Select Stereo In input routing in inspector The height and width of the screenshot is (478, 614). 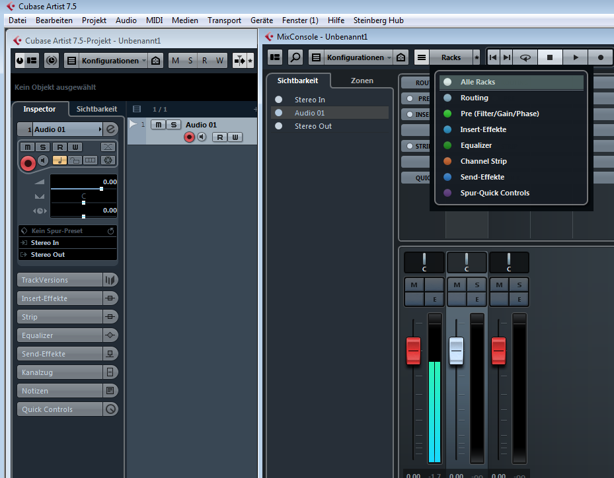(x=67, y=243)
